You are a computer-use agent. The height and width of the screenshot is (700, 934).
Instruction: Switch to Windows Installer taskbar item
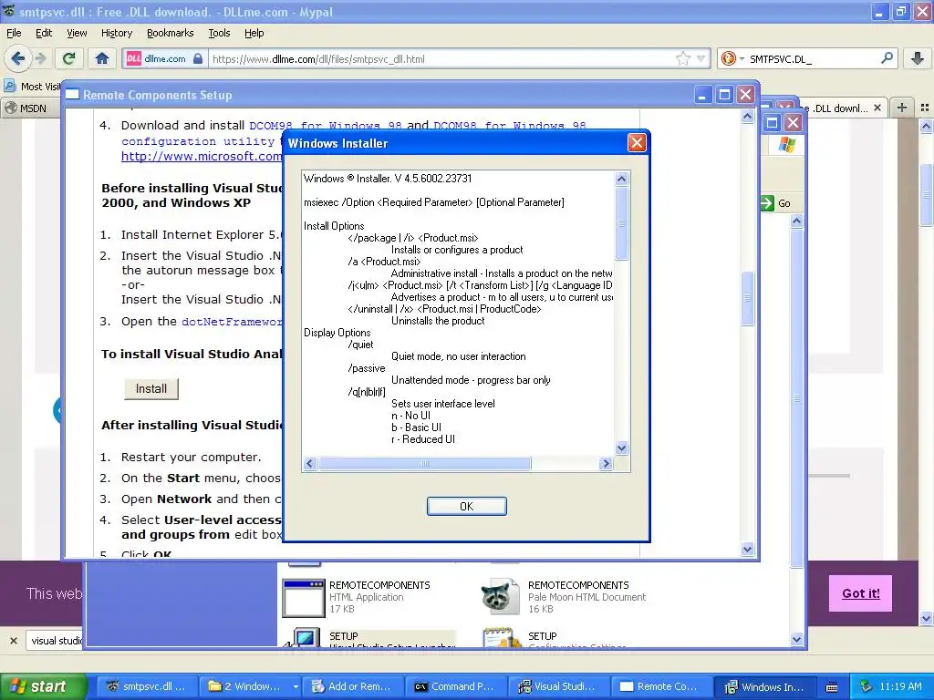765,686
